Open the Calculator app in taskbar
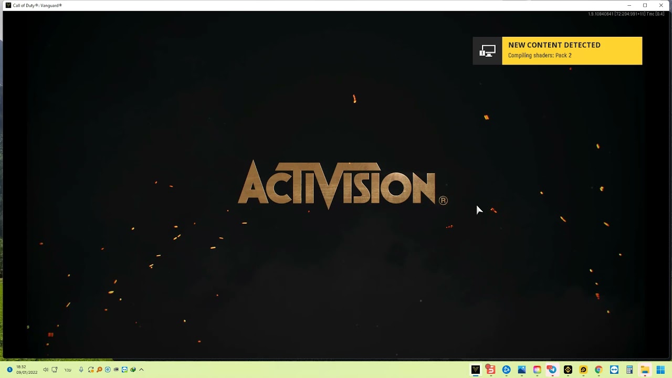The image size is (672, 378). click(x=629, y=370)
